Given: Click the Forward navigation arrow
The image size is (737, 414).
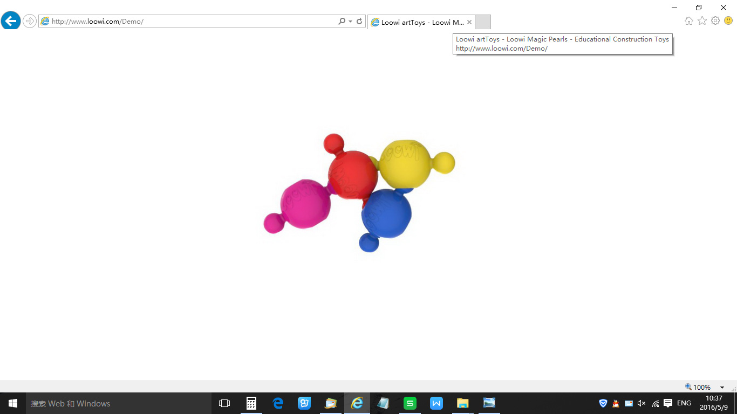Looking at the screenshot, I should tap(30, 22).
